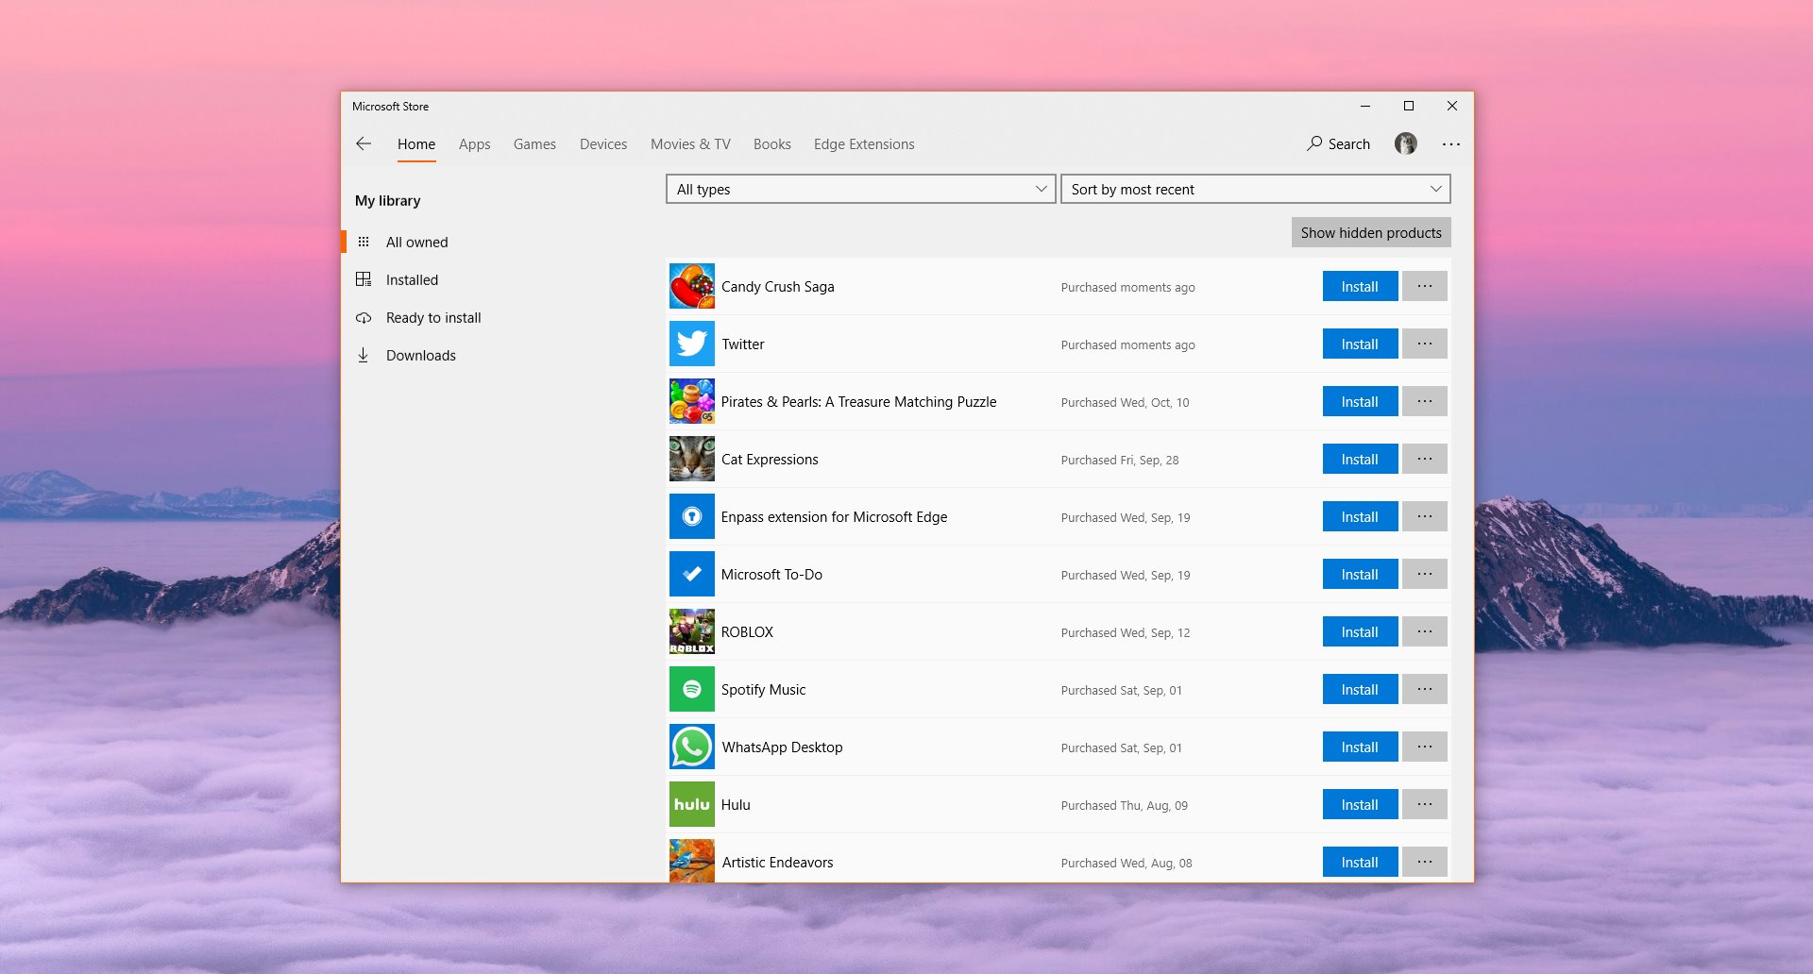Install Candy Crush Saga
This screenshot has width=1813, height=974.
(1360, 286)
